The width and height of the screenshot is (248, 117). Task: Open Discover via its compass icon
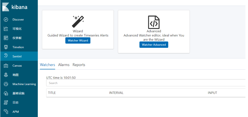[x=6, y=19]
